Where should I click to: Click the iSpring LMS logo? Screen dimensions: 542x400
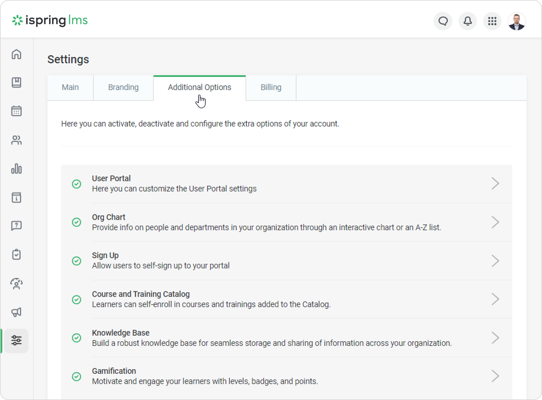point(50,21)
